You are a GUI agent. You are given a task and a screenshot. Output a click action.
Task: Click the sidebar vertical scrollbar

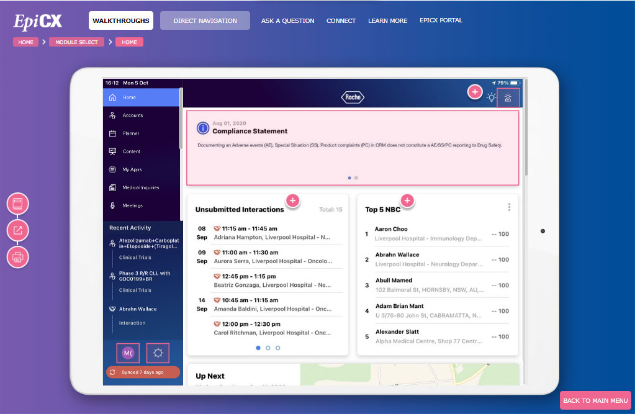pyautogui.click(x=181, y=119)
